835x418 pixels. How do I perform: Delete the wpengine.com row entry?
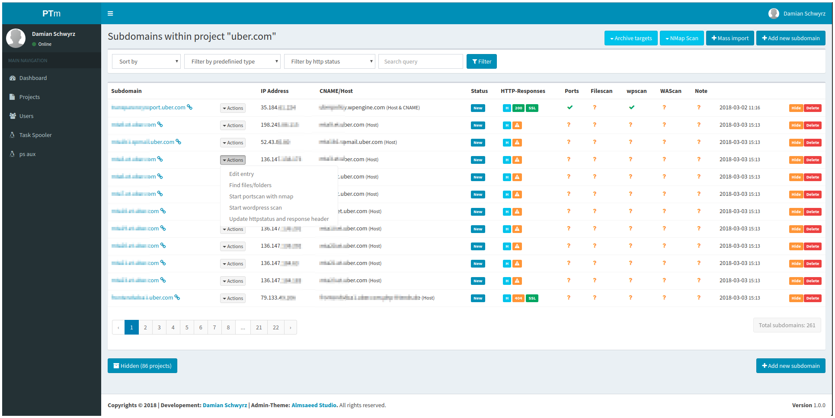[813, 108]
